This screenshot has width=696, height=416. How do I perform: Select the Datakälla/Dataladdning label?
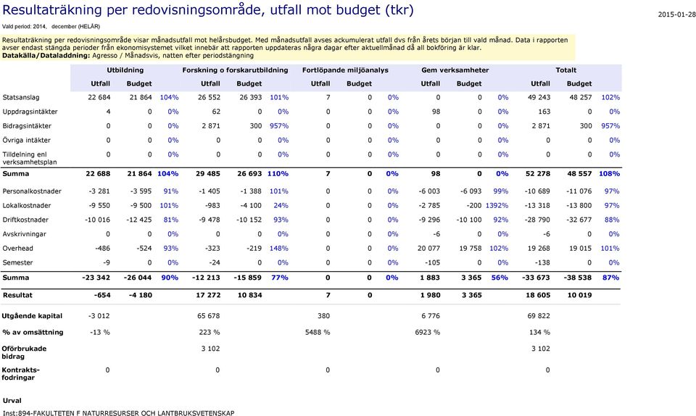(x=46, y=55)
